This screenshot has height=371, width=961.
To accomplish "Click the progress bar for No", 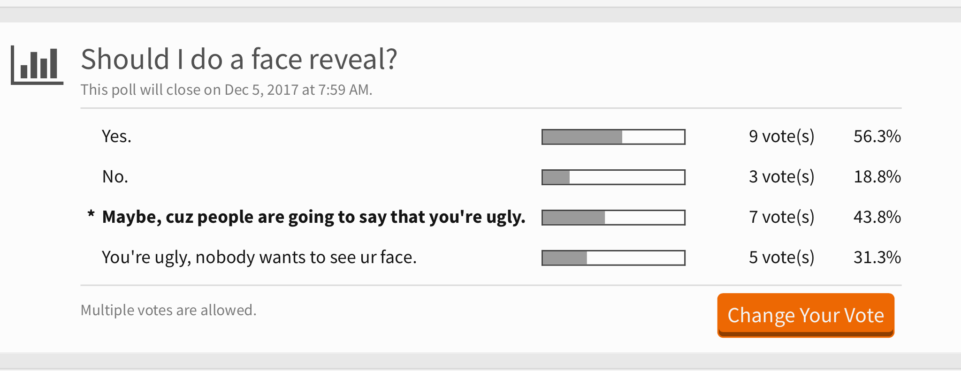I will [613, 177].
